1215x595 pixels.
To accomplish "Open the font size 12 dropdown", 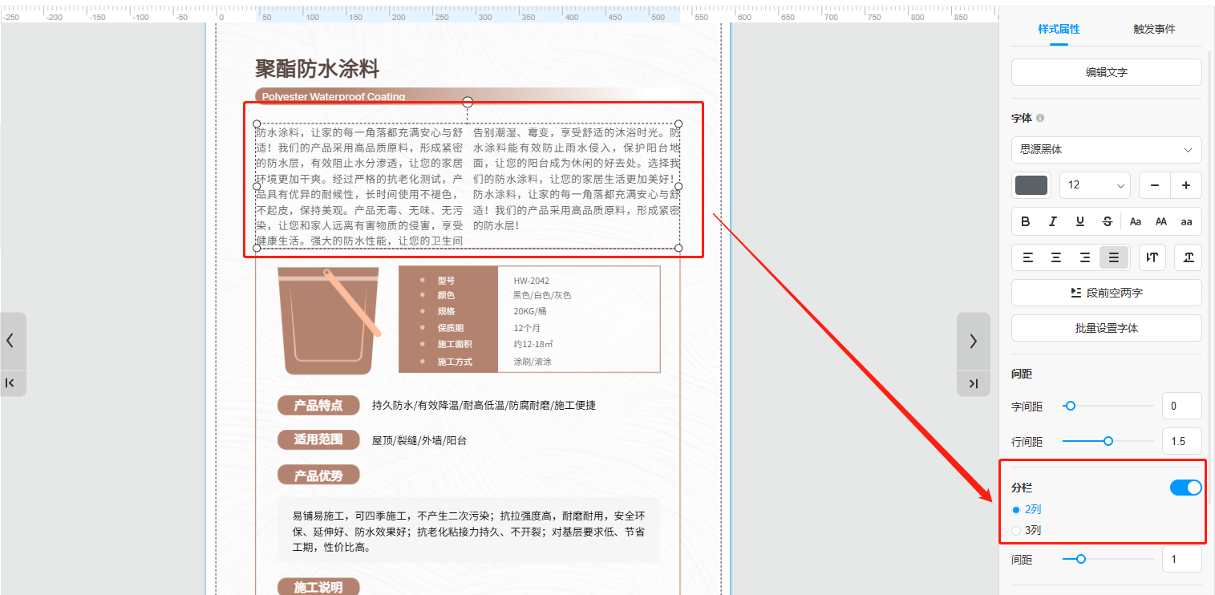I will tap(1095, 185).
